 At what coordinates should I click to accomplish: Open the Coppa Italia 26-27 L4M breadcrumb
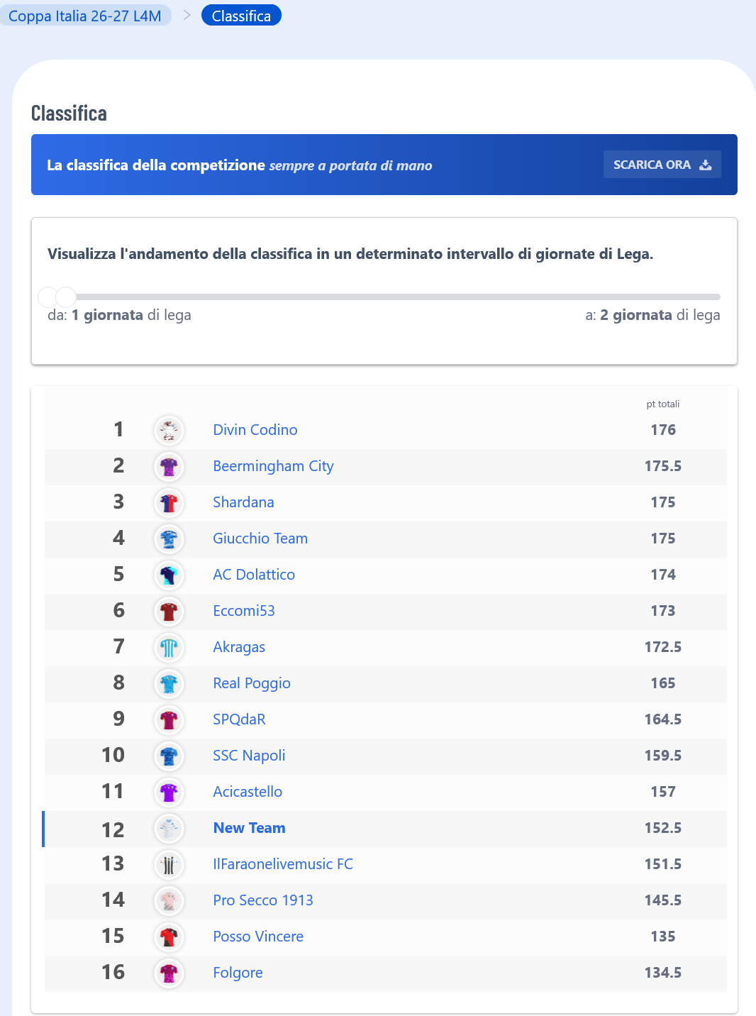tap(85, 16)
